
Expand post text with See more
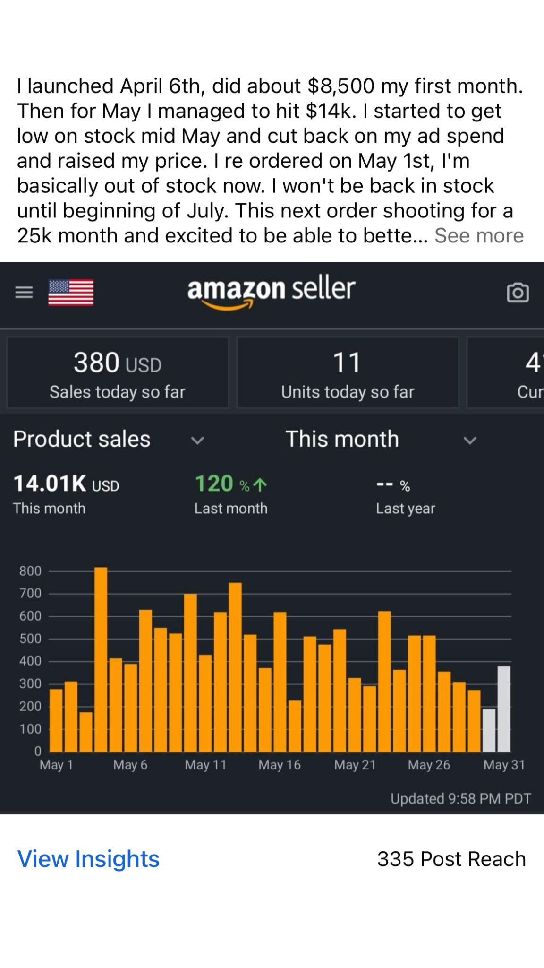(x=479, y=236)
